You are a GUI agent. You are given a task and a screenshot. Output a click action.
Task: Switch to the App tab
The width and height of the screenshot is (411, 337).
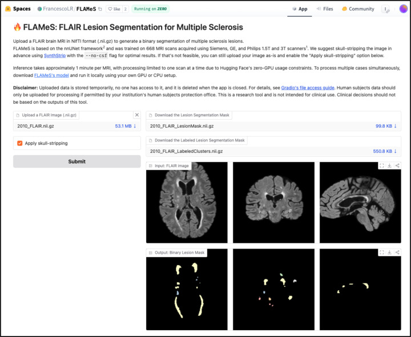300,9
